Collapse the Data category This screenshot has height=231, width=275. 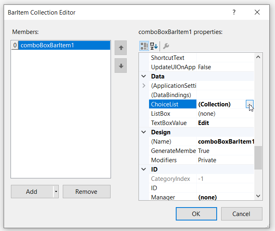point(143,76)
